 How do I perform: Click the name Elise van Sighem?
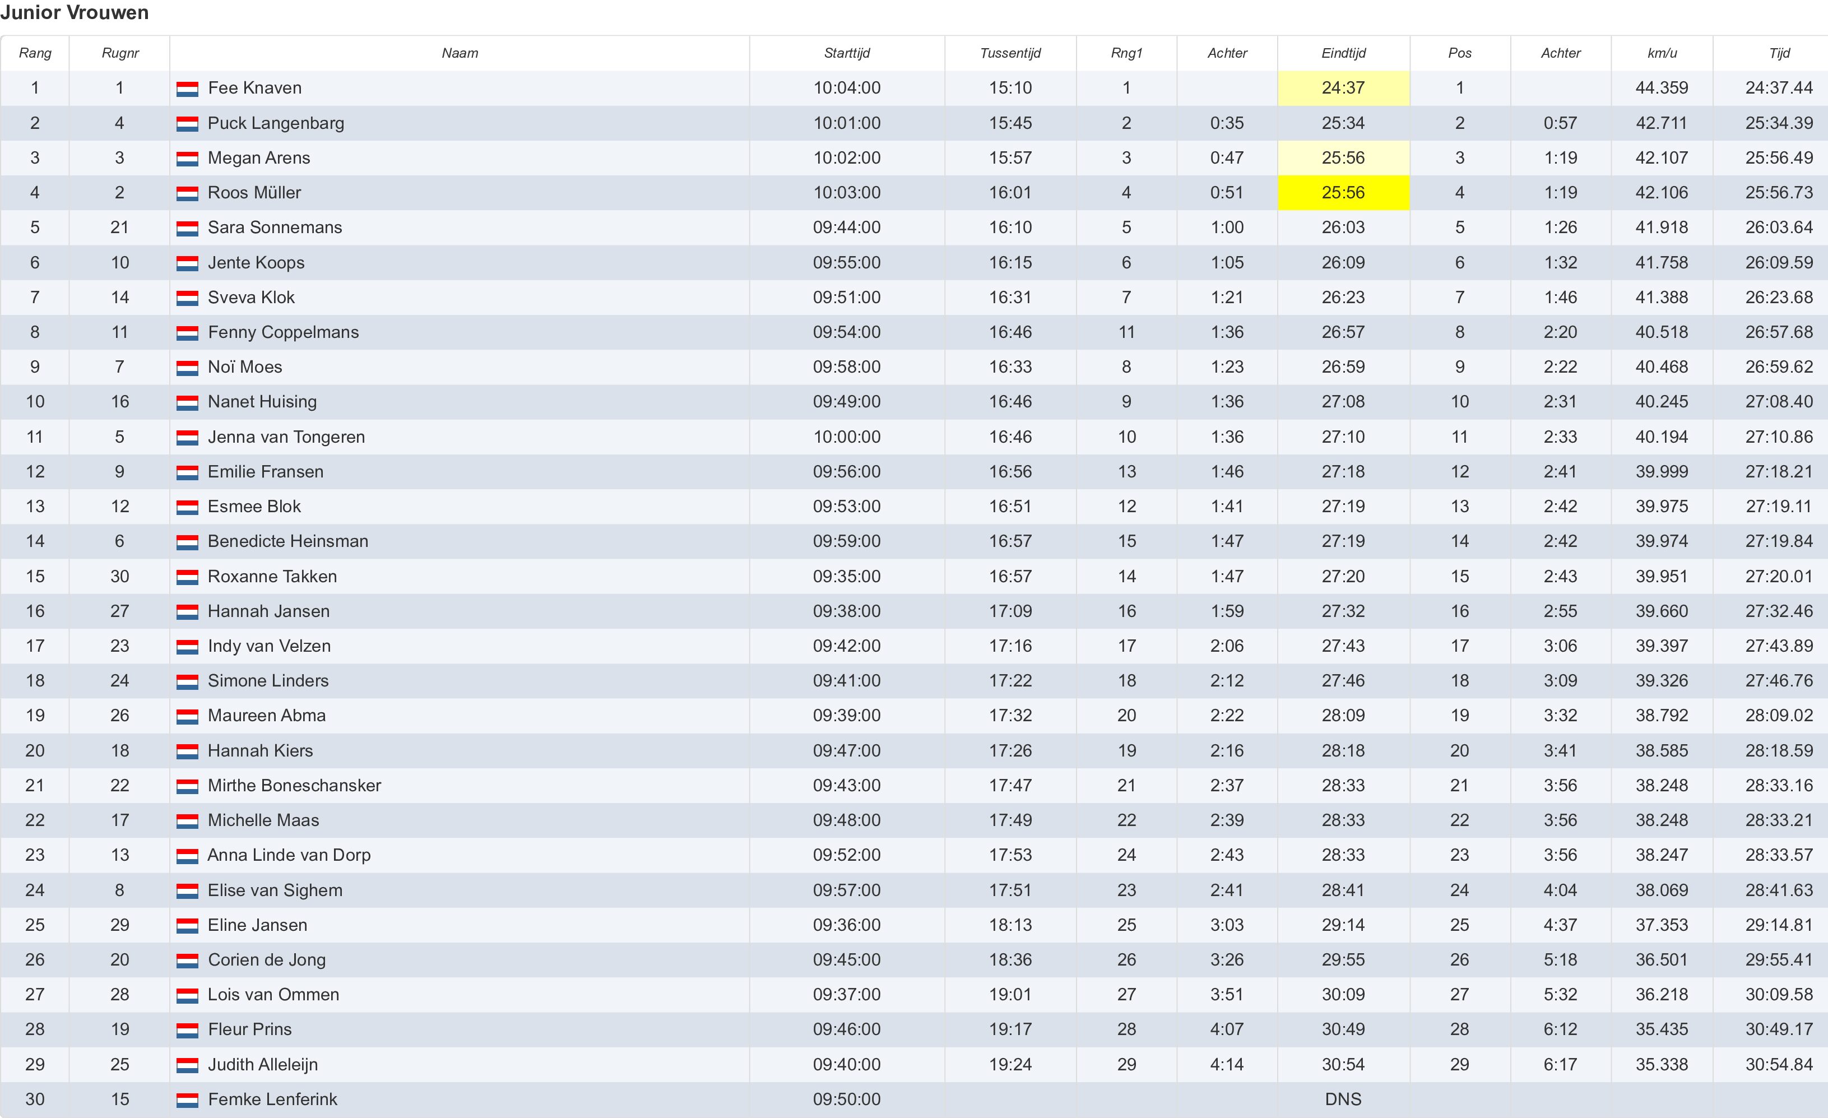click(x=275, y=890)
